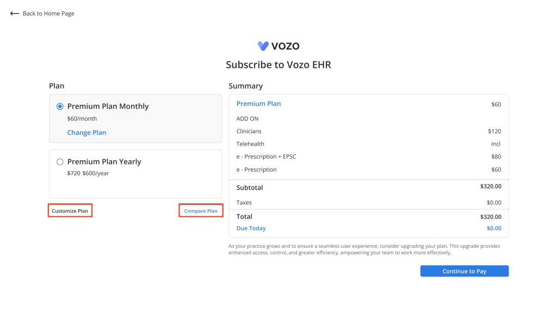Click the Continue to Pay button

465,271
